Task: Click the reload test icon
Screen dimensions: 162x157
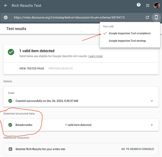Action: (x=147, y=17)
